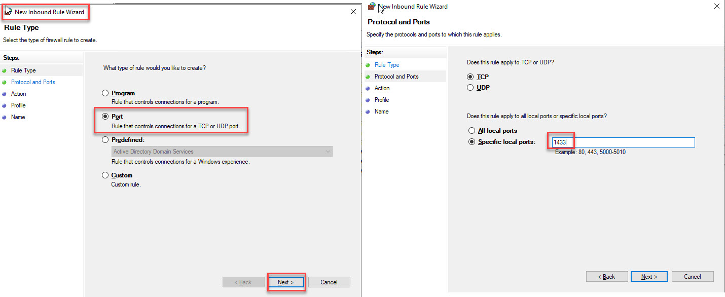Select the TCP protocol radio button
Image resolution: width=725 pixels, height=297 pixels.
click(x=470, y=77)
